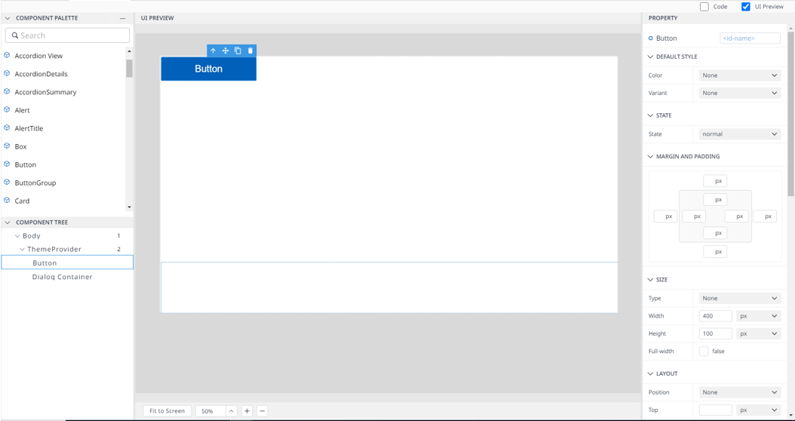795x421 pixels.
Task: Click the Property panel scrollbar thumb
Action: (790, 114)
